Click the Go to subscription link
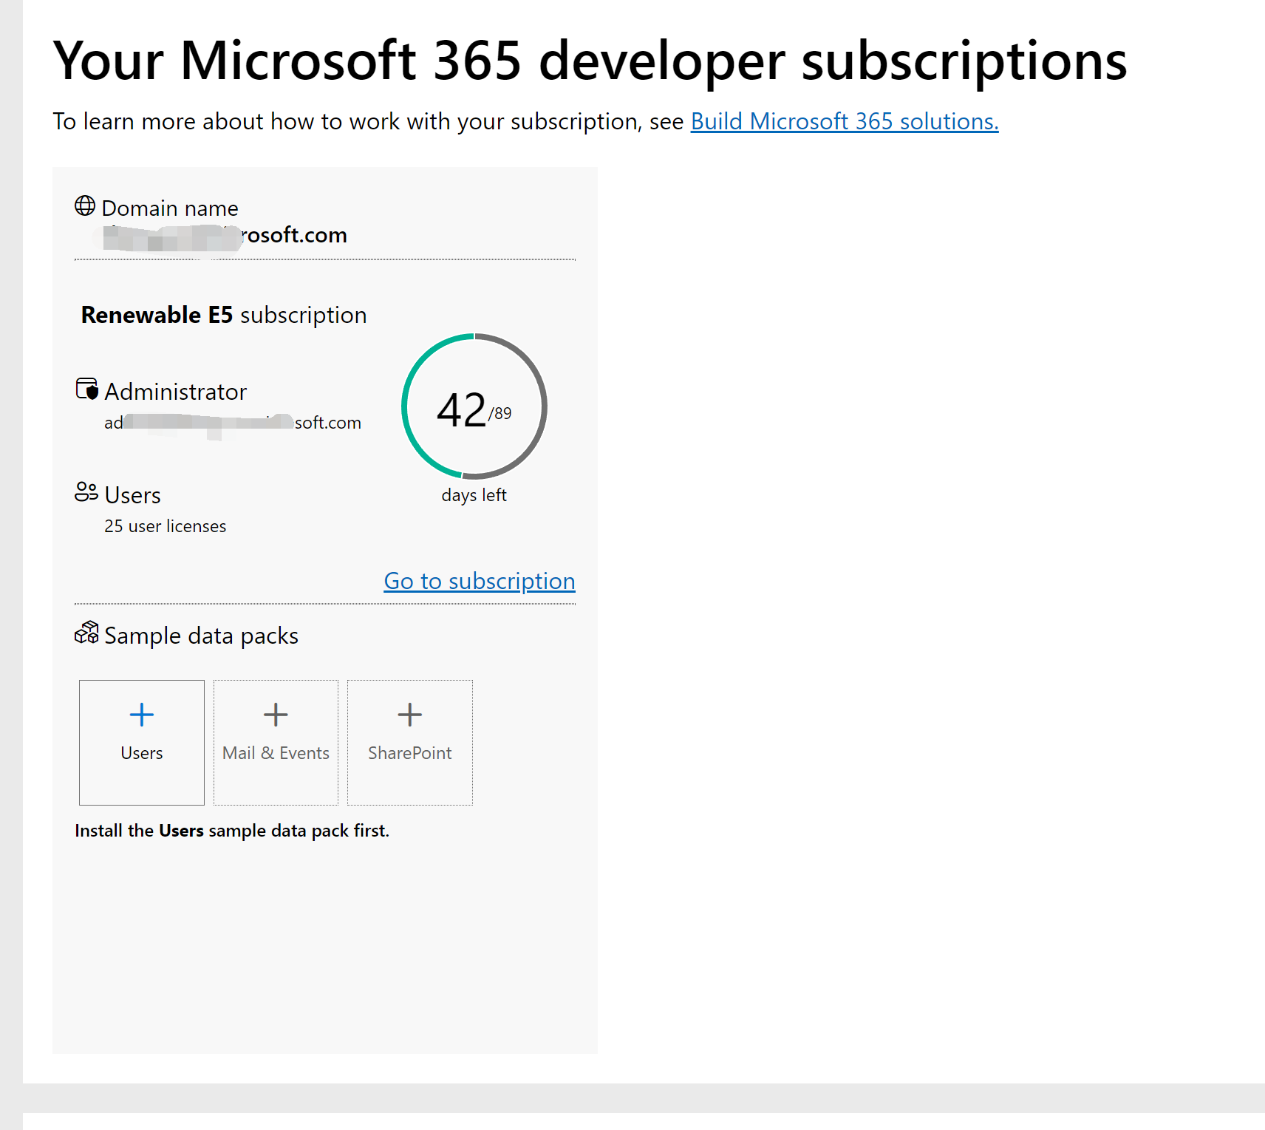This screenshot has height=1130, width=1265. (x=480, y=581)
